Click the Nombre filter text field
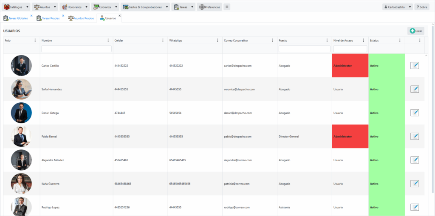The image size is (435, 216). pyautogui.click(x=76, y=49)
